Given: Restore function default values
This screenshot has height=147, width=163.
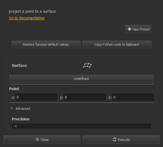Looking at the screenshot, I should (x=46, y=44).
